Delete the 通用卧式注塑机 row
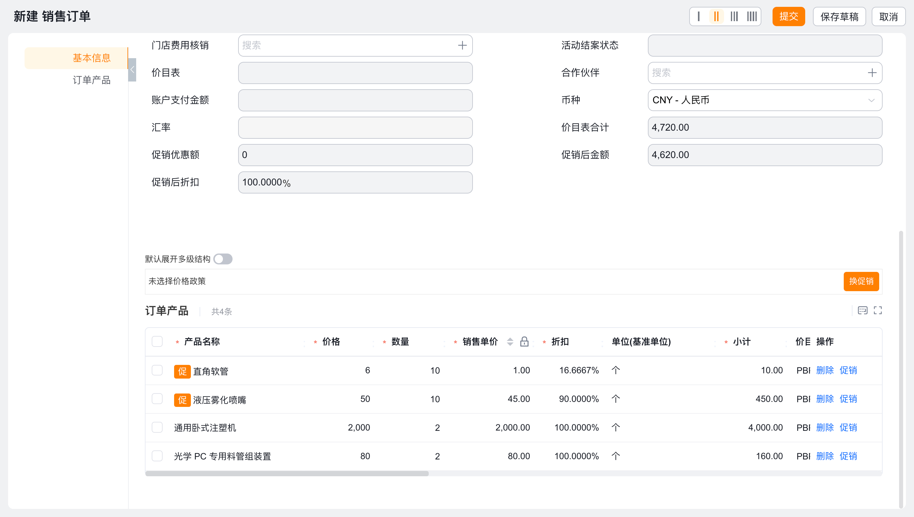The image size is (914, 517). coord(825,427)
